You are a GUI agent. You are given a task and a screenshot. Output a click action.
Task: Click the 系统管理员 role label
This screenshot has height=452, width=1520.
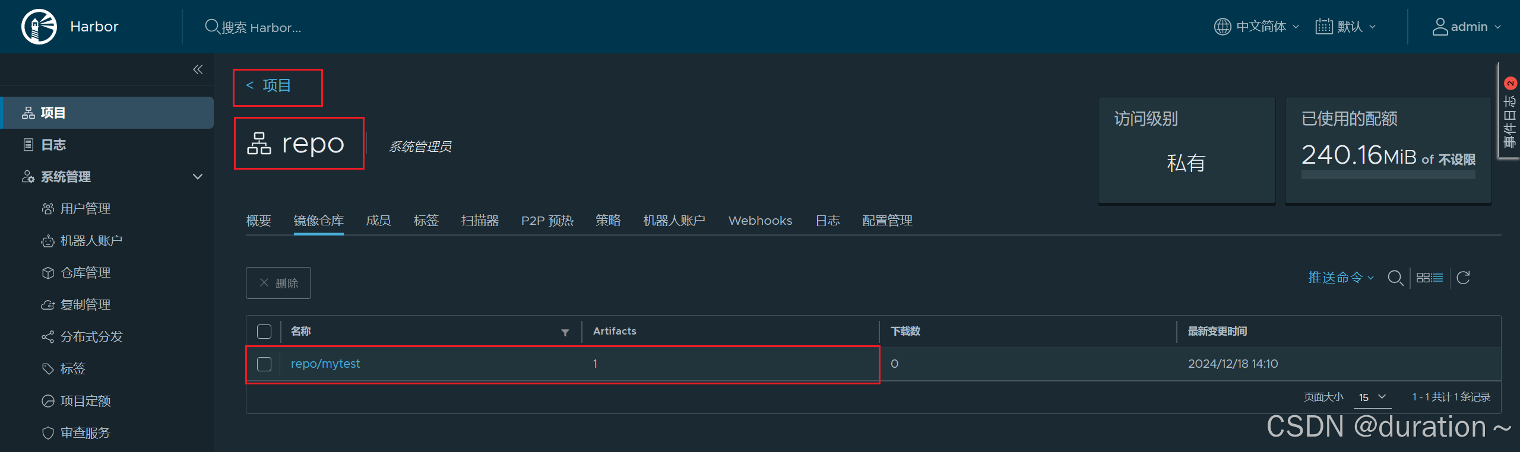tap(420, 147)
